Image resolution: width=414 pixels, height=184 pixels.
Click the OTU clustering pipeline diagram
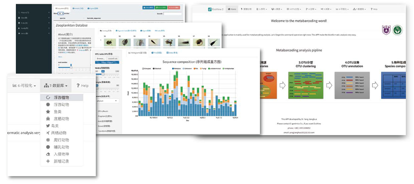pyautogui.click(x=305, y=85)
